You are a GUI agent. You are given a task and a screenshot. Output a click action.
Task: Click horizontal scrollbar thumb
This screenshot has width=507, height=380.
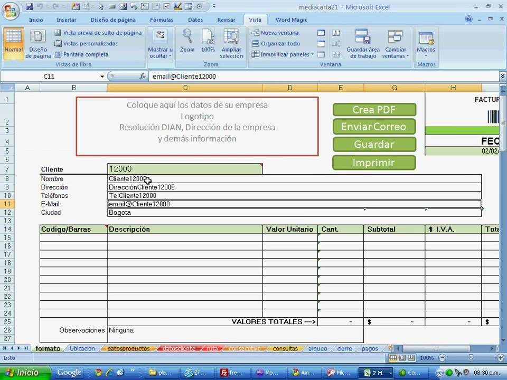436,349
